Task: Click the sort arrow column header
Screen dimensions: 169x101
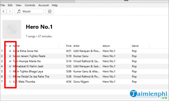Action: point(6,46)
